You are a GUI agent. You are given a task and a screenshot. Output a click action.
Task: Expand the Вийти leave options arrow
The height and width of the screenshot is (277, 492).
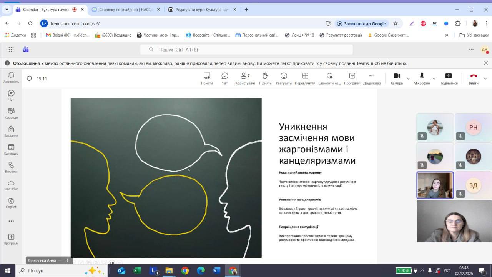tap(485, 79)
